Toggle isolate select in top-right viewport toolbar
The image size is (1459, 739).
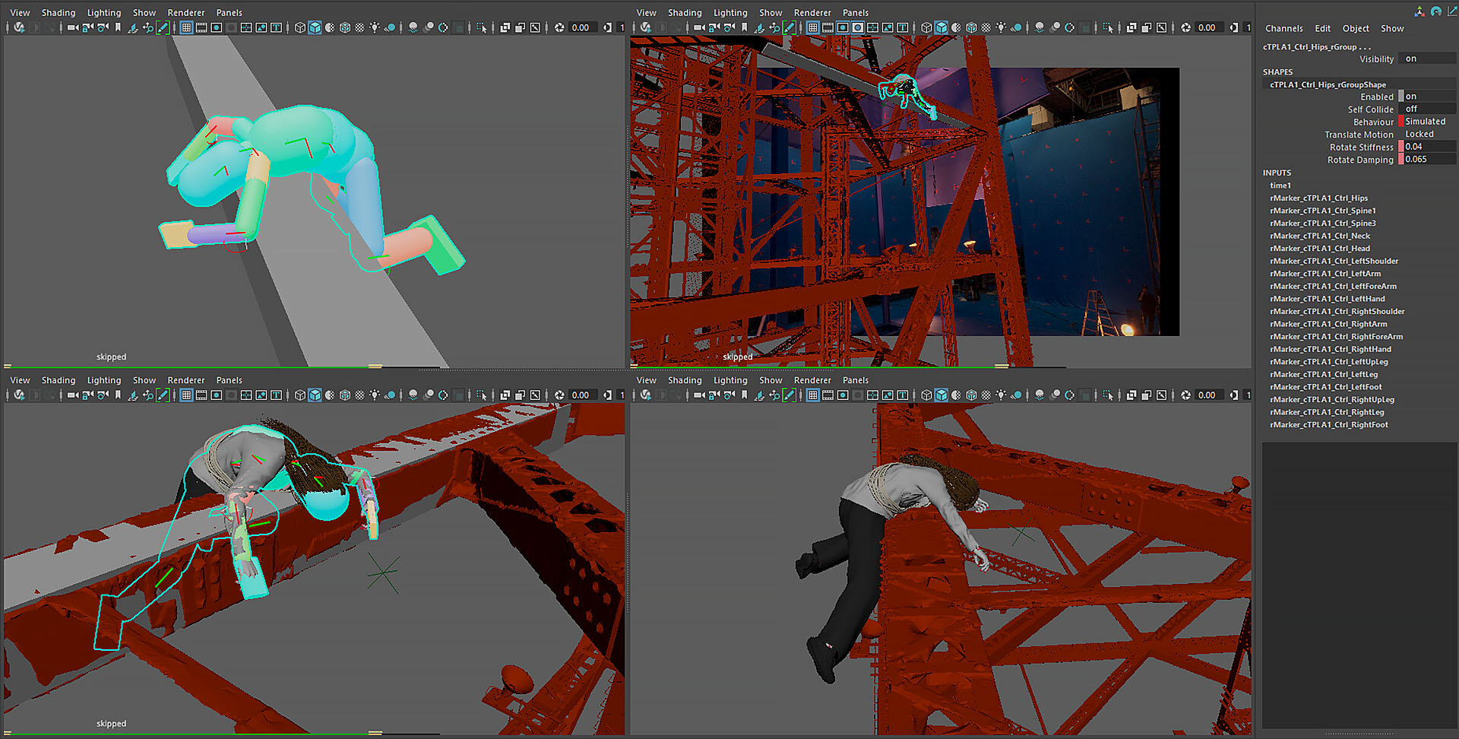tap(1108, 27)
